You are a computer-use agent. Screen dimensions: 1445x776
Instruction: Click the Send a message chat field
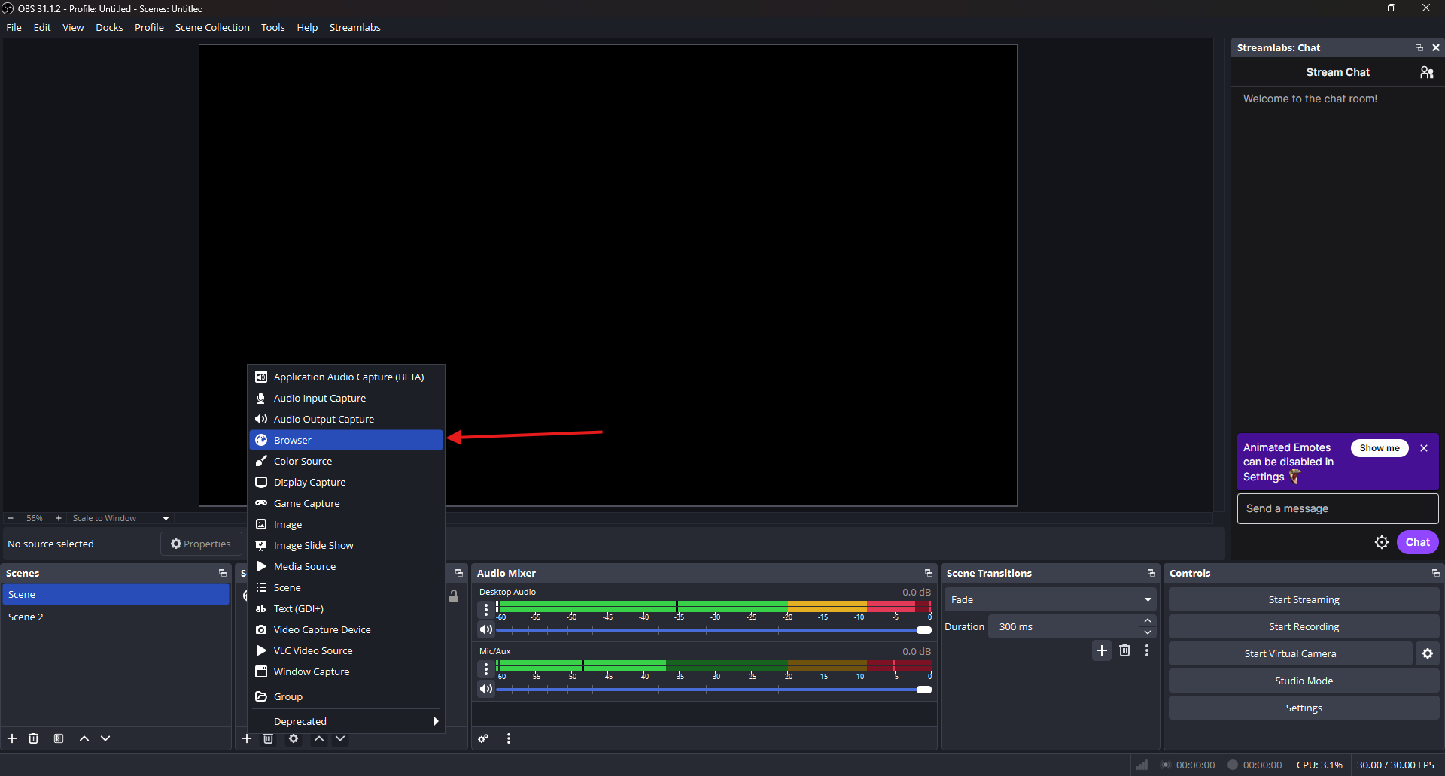click(1337, 508)
